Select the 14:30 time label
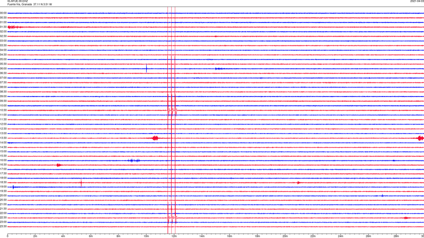Viewport: 424px width, 238px height. [x=3, y=147]
